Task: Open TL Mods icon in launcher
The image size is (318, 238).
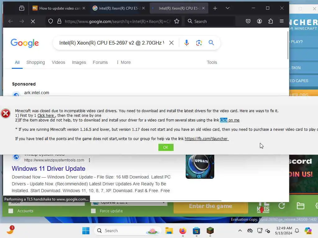Action: click(263, 208)
